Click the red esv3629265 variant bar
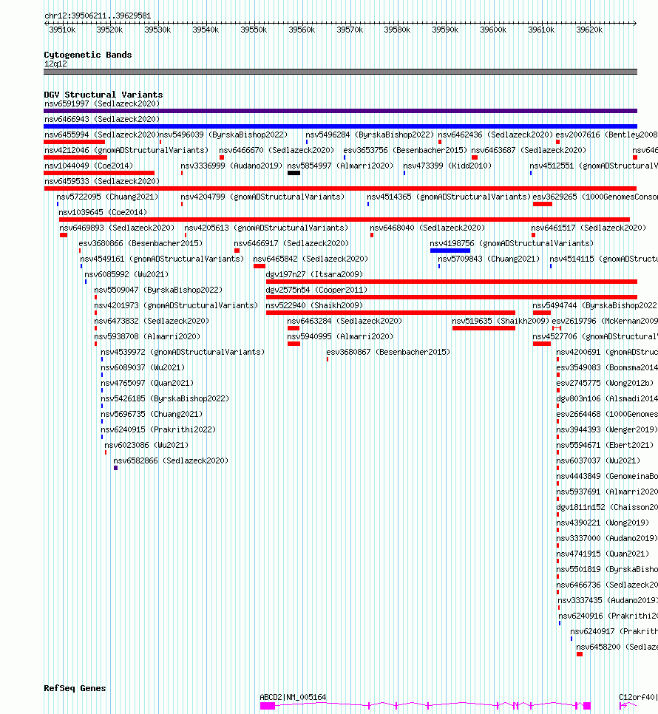 click(543, 204)
